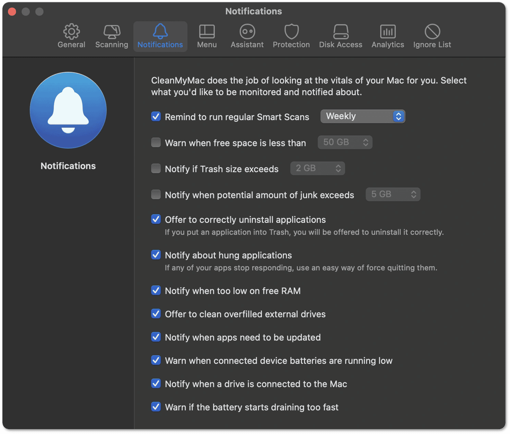The image size is (510, 434).
Task: Select the Notifications bell tab
Action: tap(160, 36)
